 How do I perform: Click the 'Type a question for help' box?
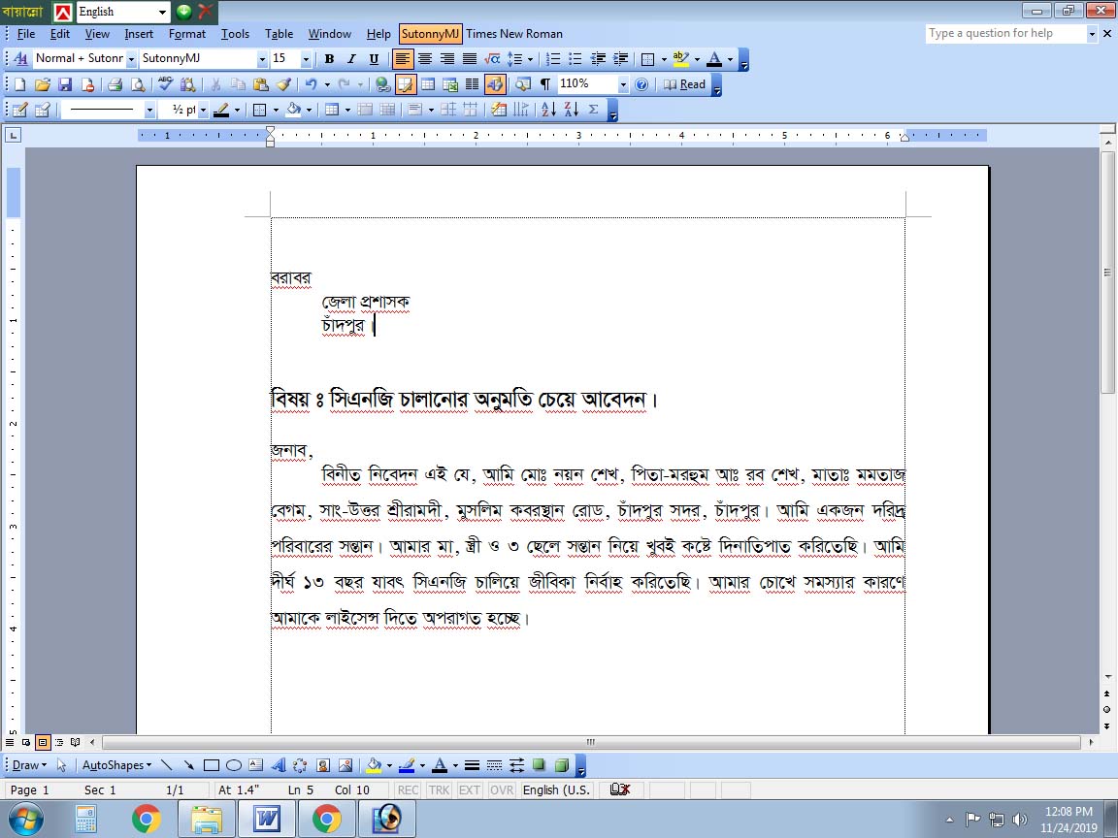[x=1004, y=33]
